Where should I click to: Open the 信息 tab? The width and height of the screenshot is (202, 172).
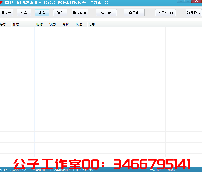click(x=60, y=13)
